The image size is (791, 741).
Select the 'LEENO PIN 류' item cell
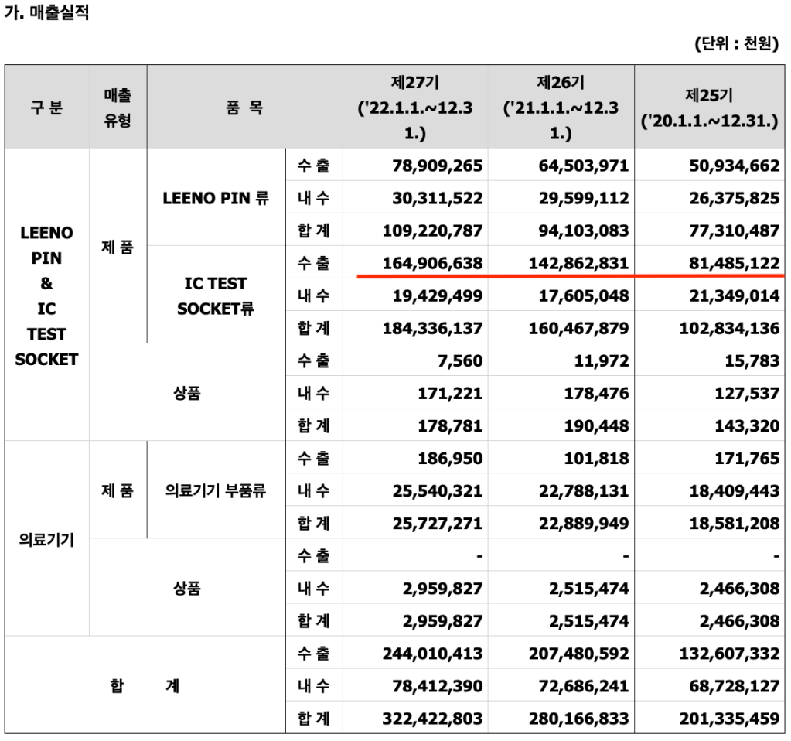tap(216, 198)
